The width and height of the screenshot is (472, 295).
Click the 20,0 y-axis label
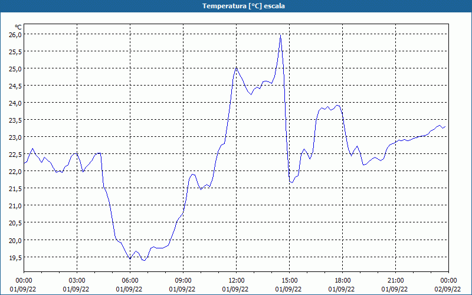[x=16, y=240]
